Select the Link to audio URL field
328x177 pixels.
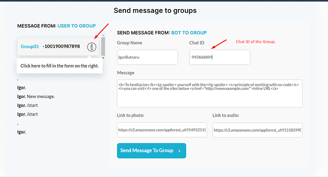pyautogui.click(x=258, y=130)
